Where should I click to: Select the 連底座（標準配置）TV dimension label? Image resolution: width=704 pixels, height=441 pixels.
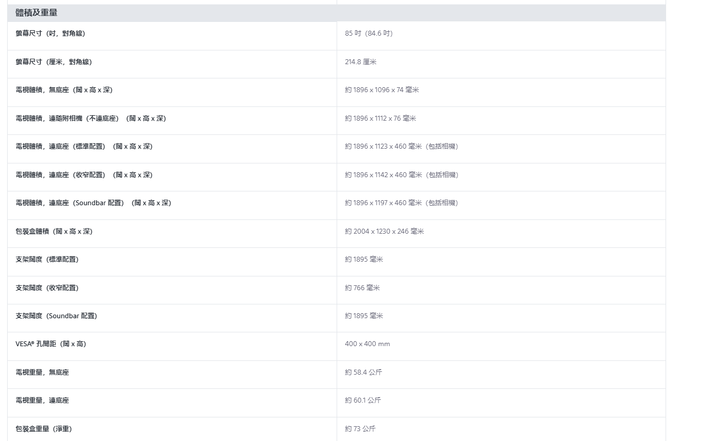pos(84,146)
